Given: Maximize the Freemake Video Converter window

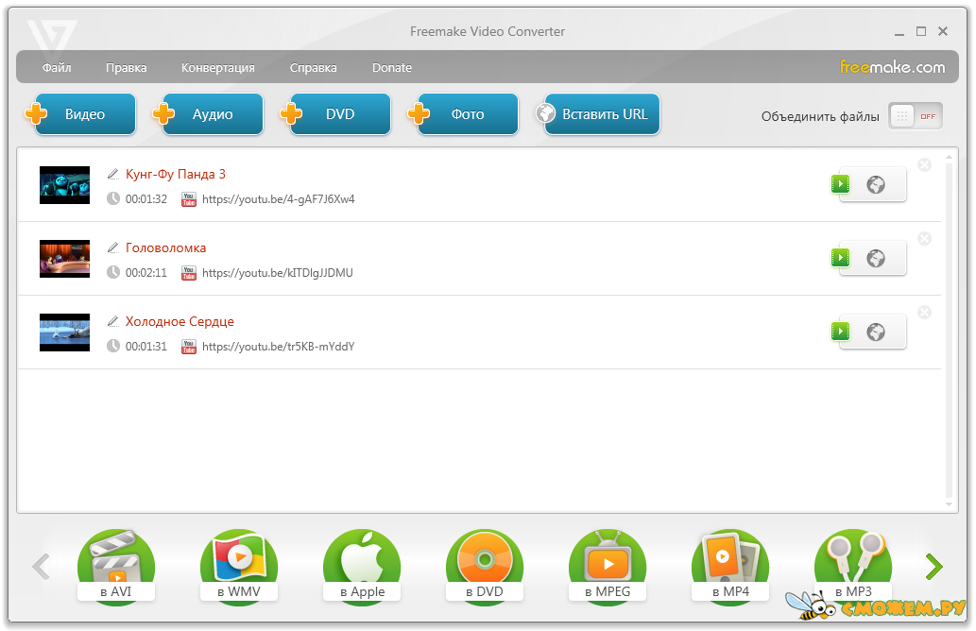Looking at the screenshot, I should click(921, 31).
